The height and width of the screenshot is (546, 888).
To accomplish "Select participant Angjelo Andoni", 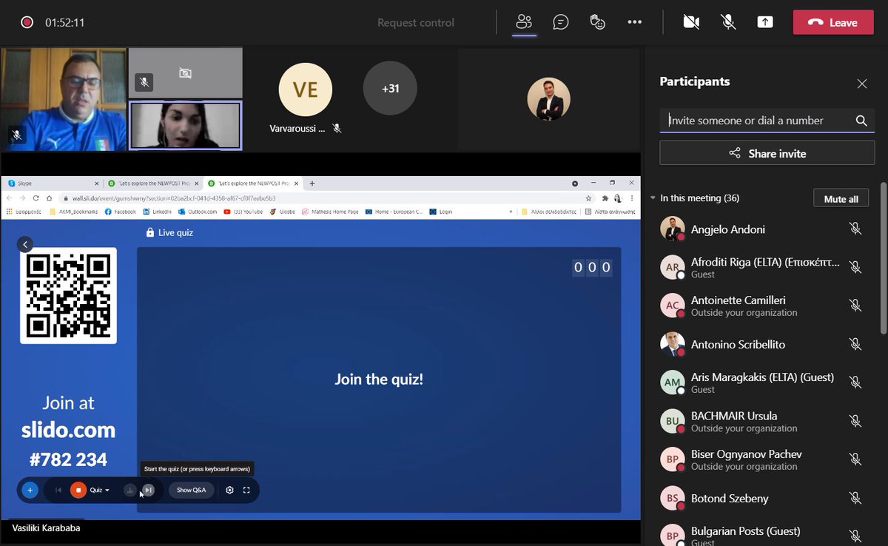I will click(762, 229).
